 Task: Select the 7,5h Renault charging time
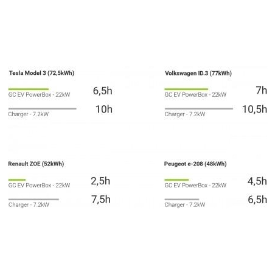101,200
